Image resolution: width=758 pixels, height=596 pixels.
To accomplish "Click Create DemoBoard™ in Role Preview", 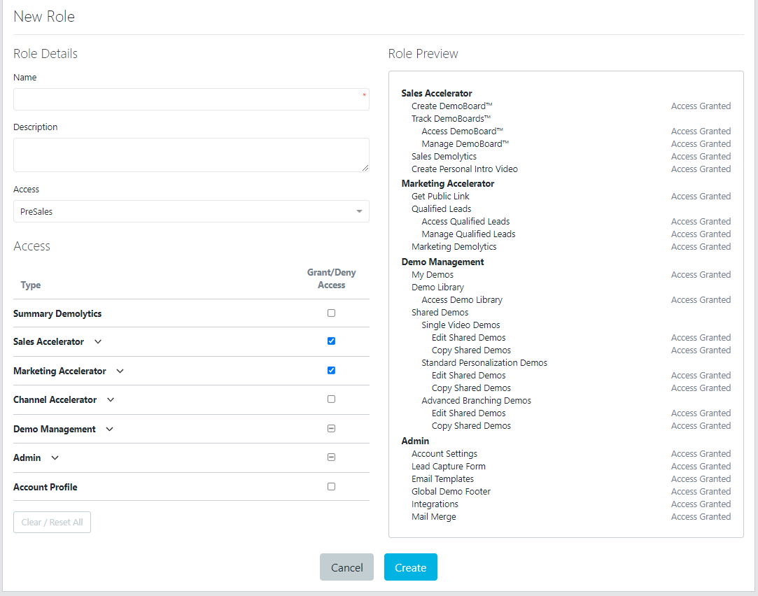I will [x=452, y=106].
